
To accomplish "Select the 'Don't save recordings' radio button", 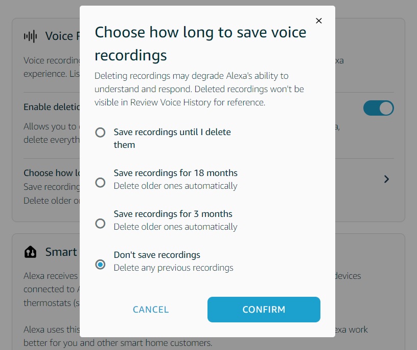I will [101, 265].
